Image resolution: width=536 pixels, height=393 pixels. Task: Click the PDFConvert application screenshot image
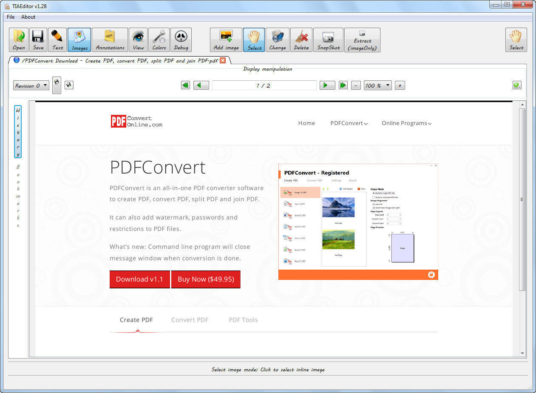point(358,222)
